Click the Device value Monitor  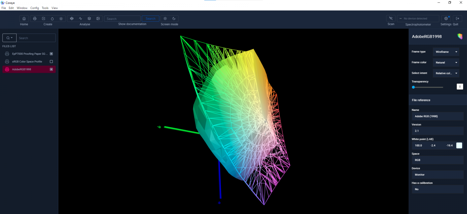tap(438, 175)
